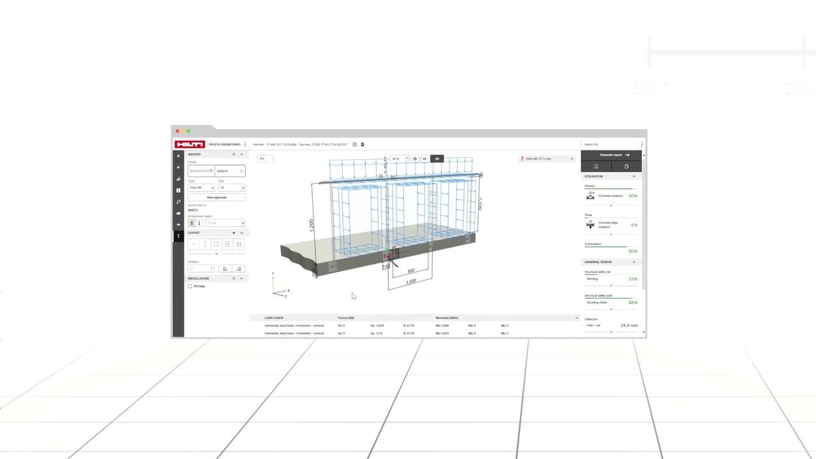Viewport: 816px width, 459px height.
Task: Enable the Fill holes checkbox
Action: 190,286
